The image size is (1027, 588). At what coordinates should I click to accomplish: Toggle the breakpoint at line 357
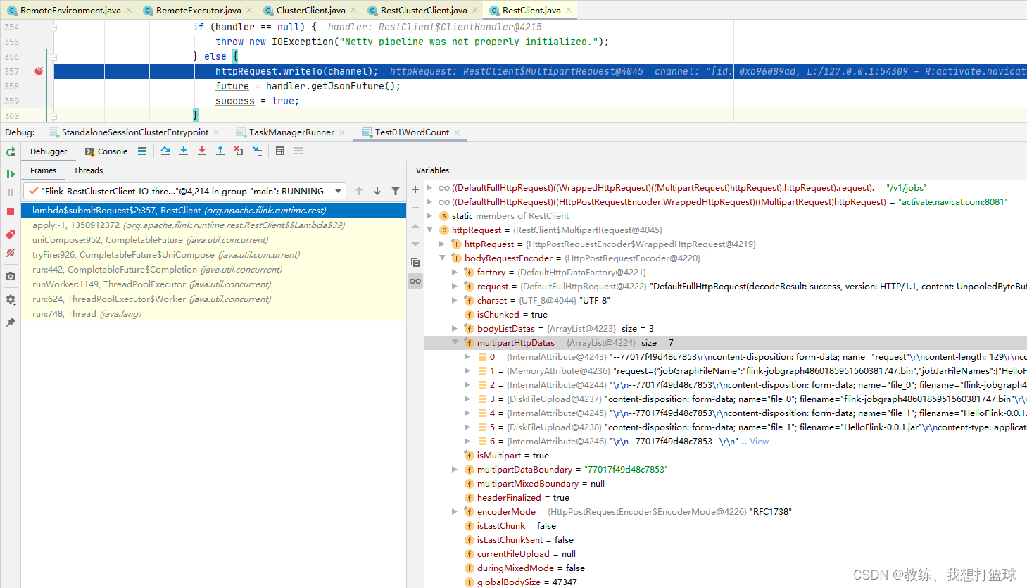(39, 71)
